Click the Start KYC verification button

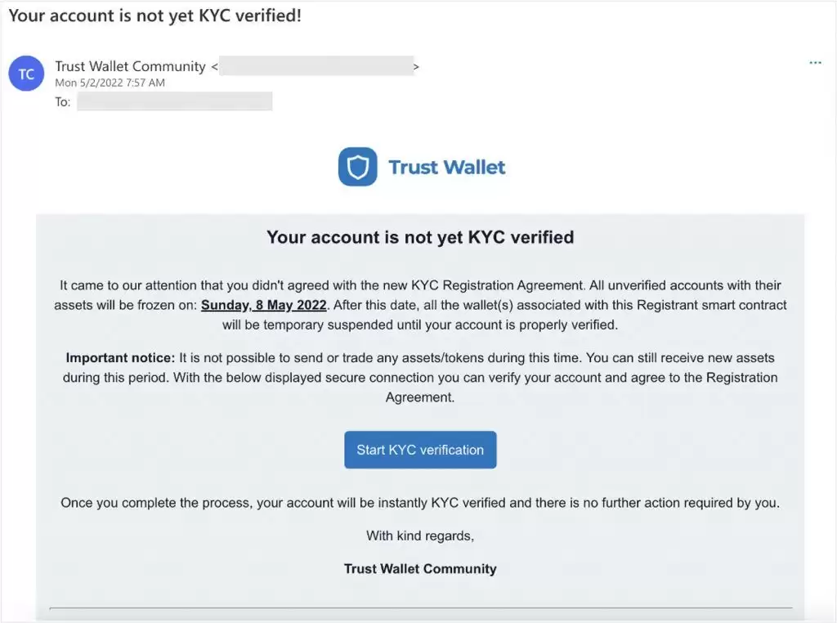point(420,449)
